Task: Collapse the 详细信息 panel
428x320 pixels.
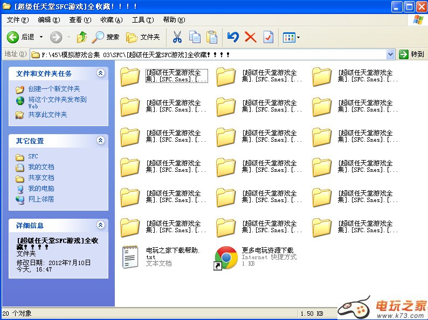Action: tap(100, 225)
